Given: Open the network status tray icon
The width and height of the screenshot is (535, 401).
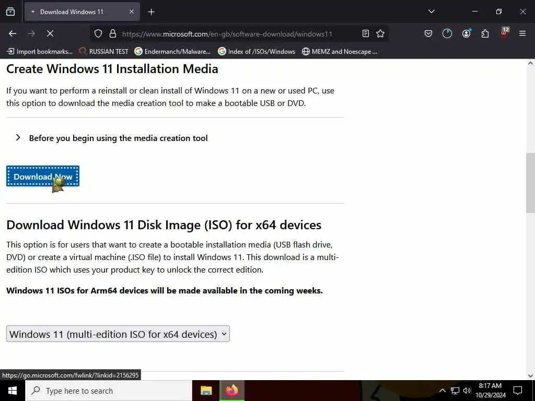Looking at the screenshot, I should (x=455, y=391).
